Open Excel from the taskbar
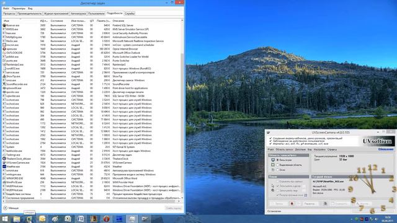Screen dimensions: 397x223 (68, 219)
